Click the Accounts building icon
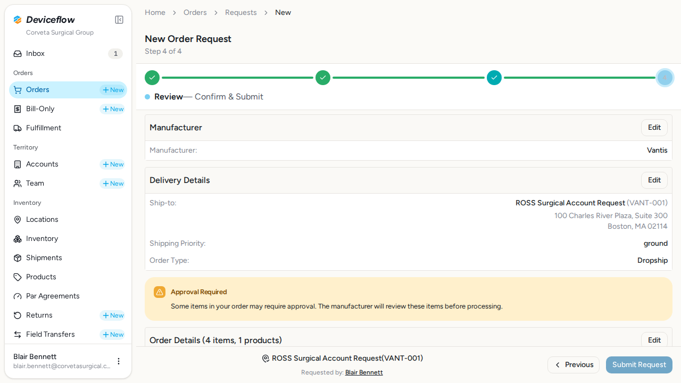Screen dimensions: 681x383 pos(18,164)
